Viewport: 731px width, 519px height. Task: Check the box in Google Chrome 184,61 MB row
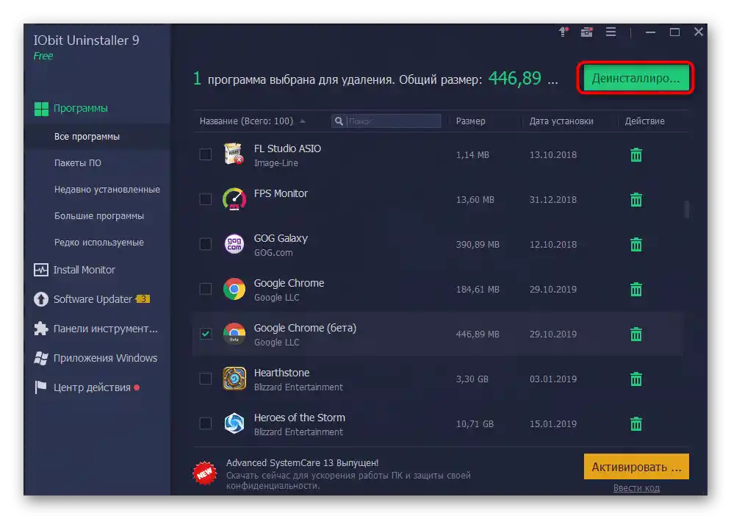point(205,289)
